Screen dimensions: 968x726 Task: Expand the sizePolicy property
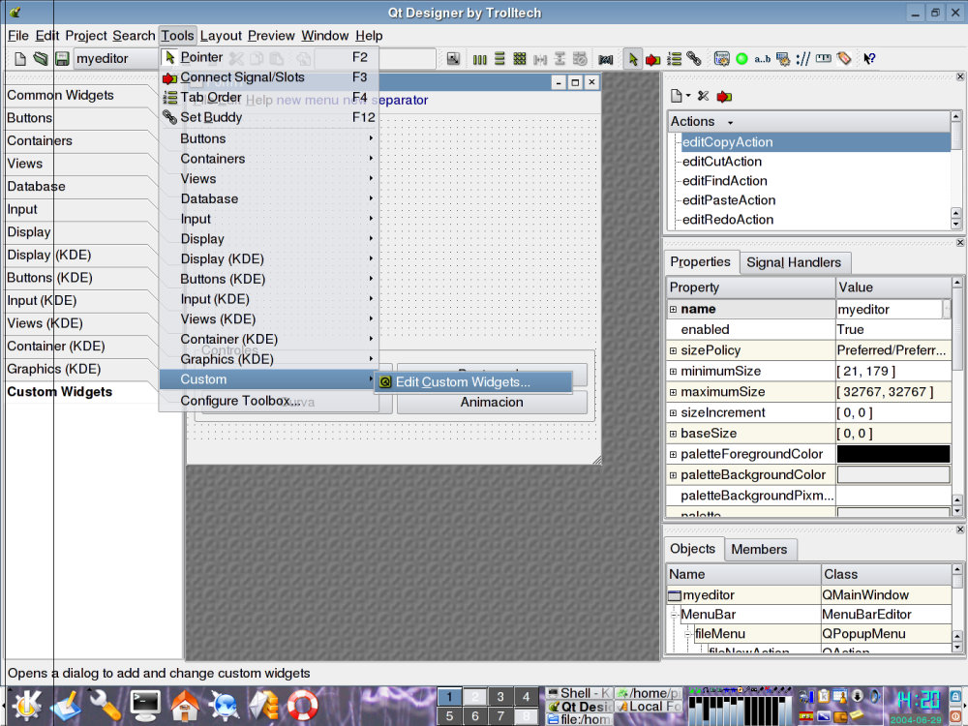tap(673, 350)
